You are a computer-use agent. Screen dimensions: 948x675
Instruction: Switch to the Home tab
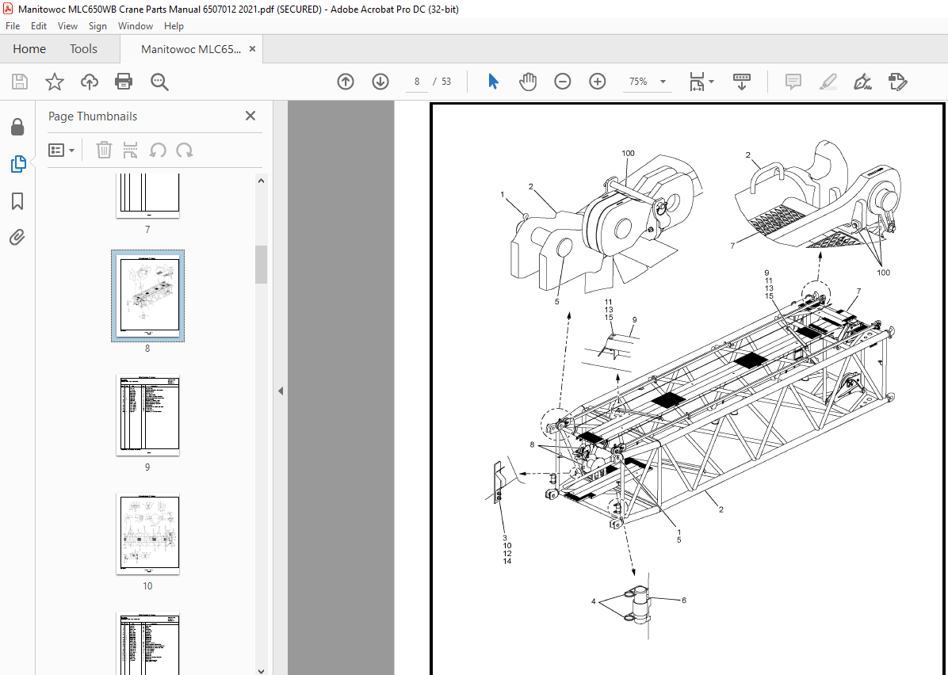tap(29, 49)
